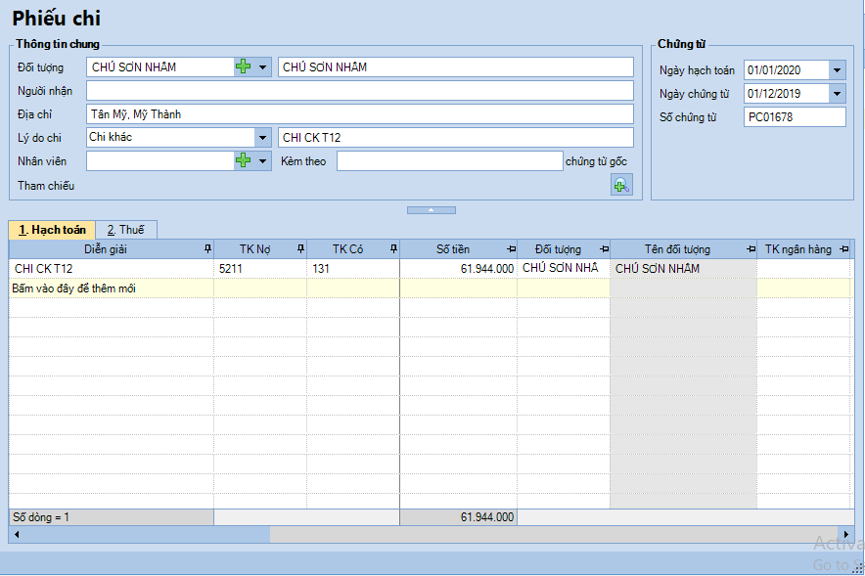The height and width of the screenshot is (576, 865).
Task: Toggle pin icon on Số tiền column header
Action: click(510, 249)
